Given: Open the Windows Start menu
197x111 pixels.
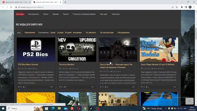Looking at the screenshot, I should pyautogui.click(x=3, y=108).
